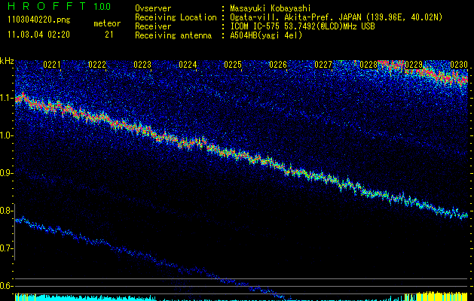Click the 0221 time marker
474x301 pixels.
[x=52, y=65]
